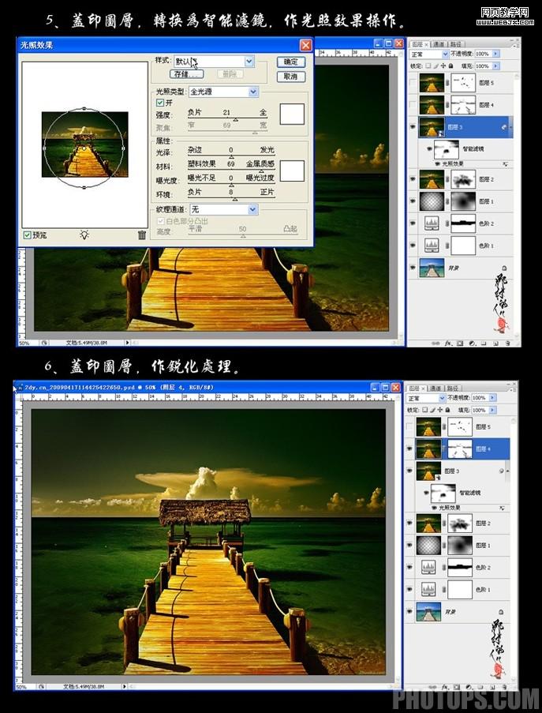The height and width of the screenshot is (713, 542).
Task: Hide 背景 layer eye in step 5 panel
Action: click(413, 268)
